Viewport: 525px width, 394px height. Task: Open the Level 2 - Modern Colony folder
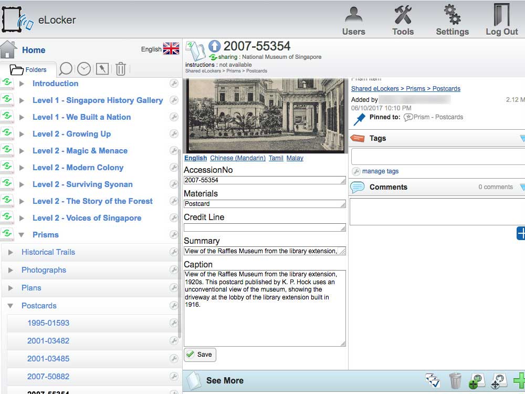(x=78, y=168)
